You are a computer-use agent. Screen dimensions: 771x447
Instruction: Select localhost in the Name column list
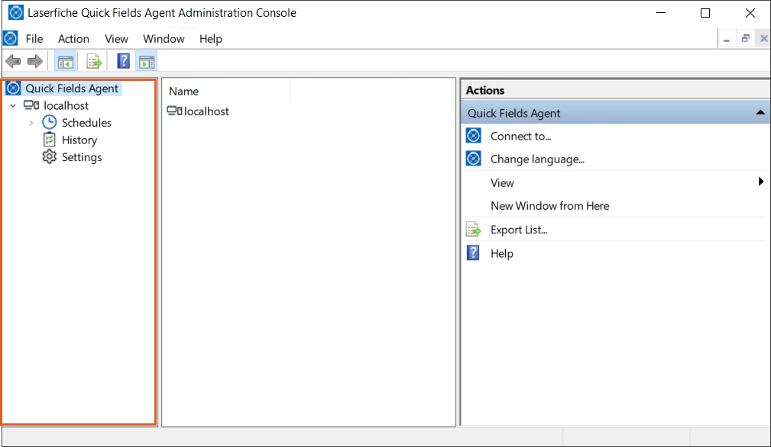click(x=203, y=111)
